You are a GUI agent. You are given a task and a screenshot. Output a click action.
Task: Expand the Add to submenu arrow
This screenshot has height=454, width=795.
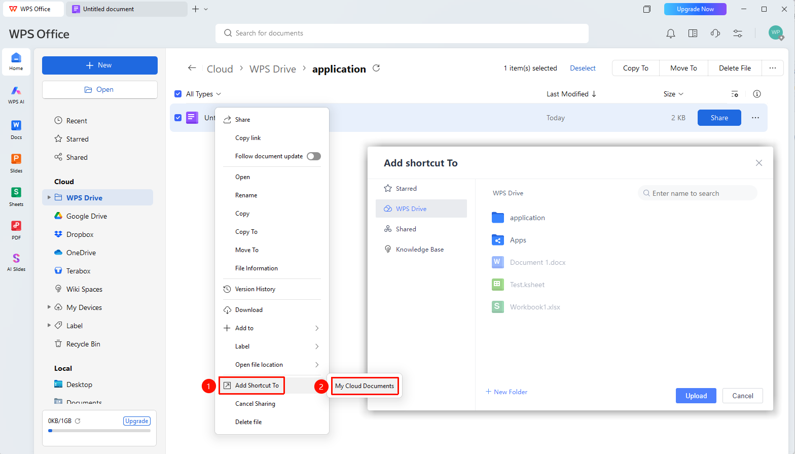(x=317, y=328)
